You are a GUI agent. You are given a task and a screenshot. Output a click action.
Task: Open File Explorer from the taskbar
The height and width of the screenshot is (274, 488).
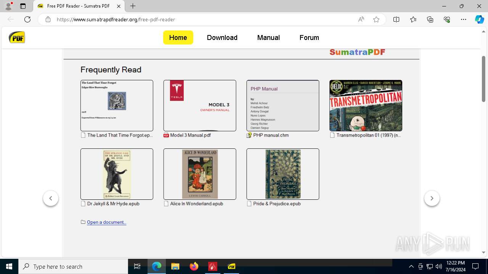click(175, 266)
